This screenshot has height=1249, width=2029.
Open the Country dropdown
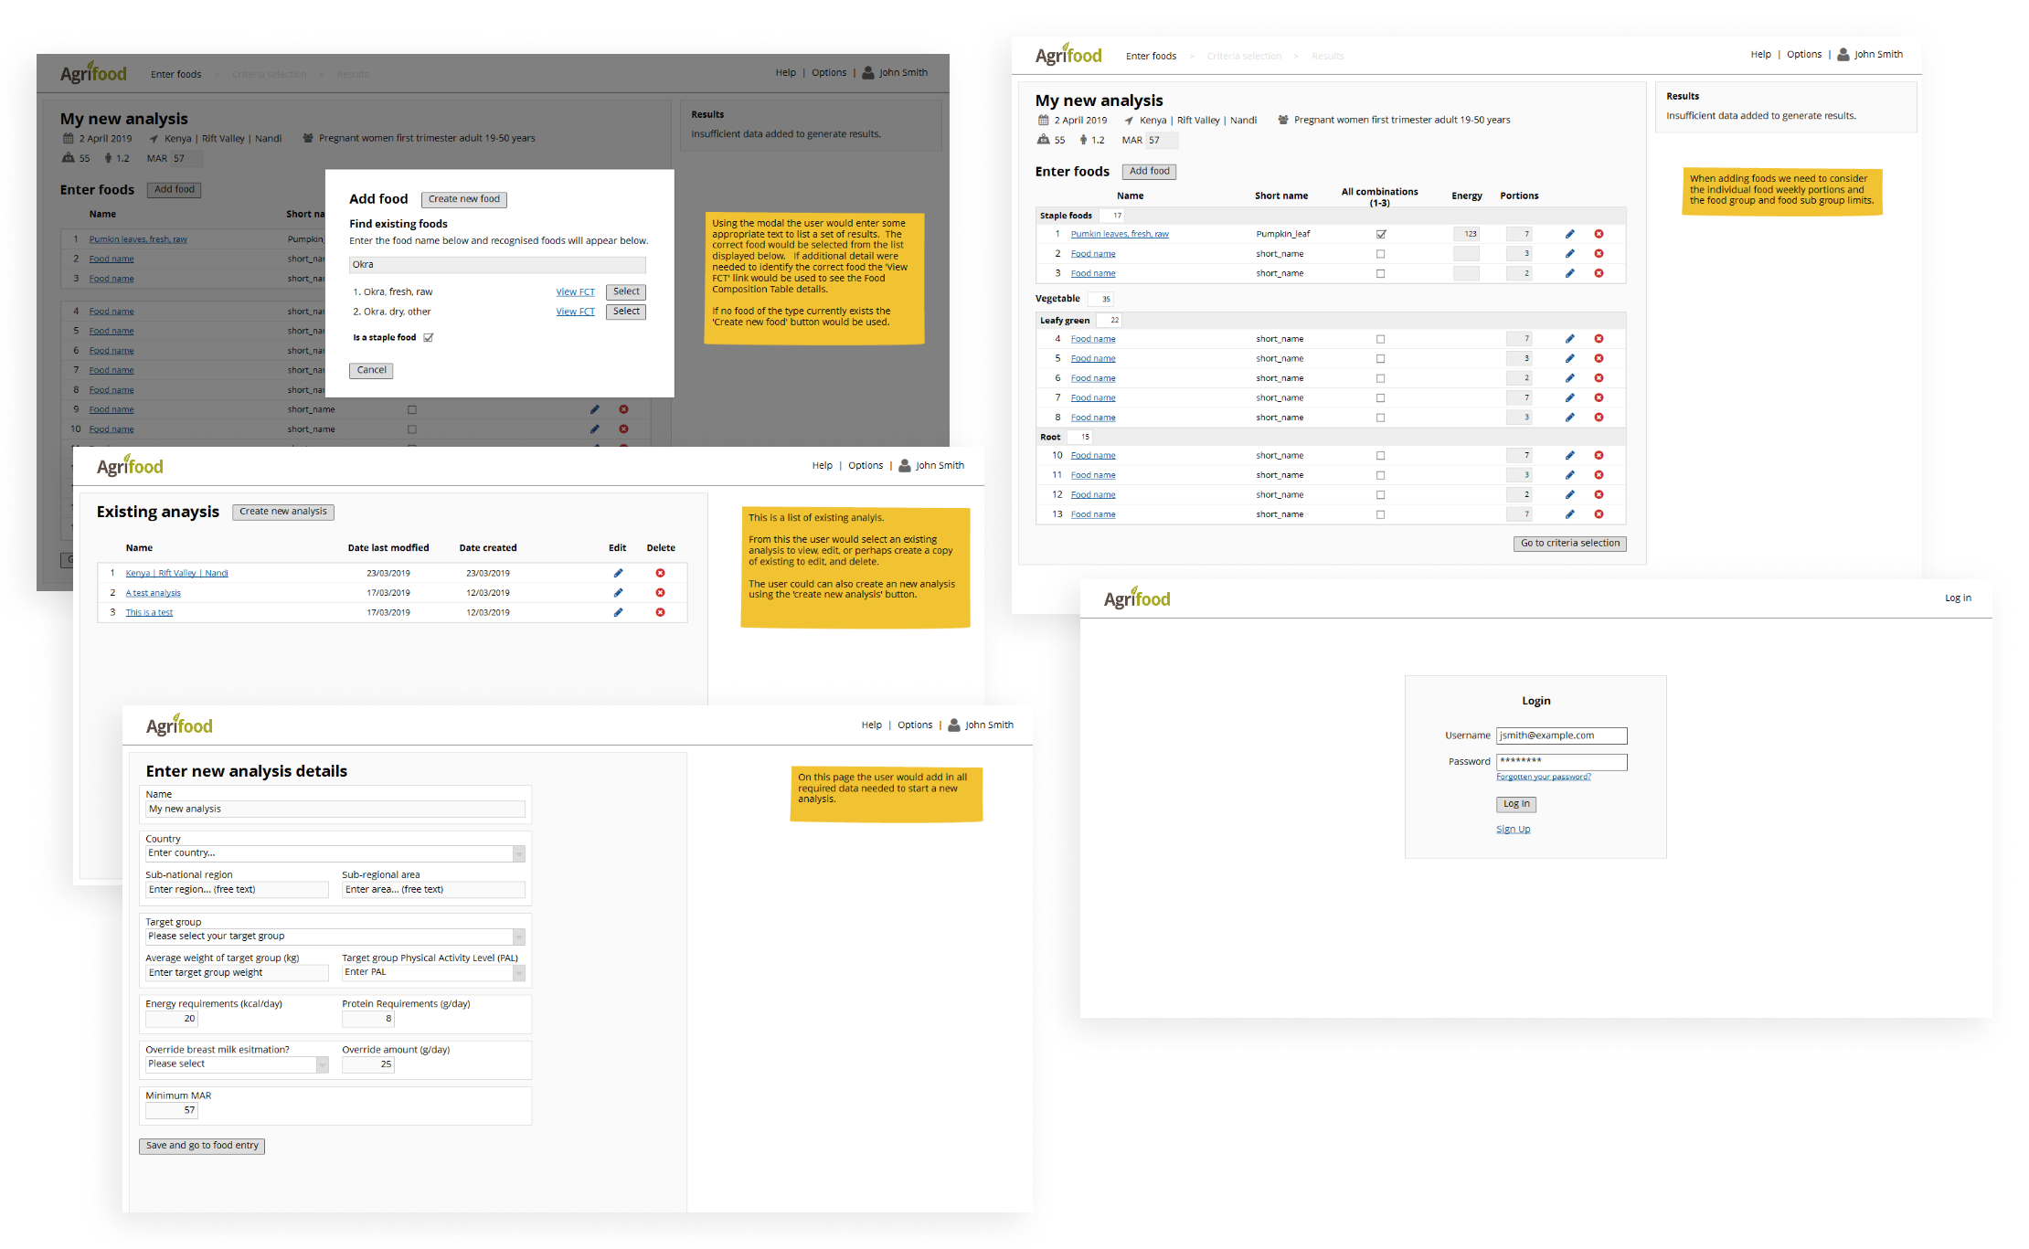tap(518, 853)
